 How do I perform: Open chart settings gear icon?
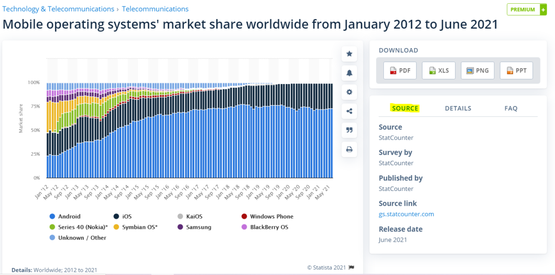tap(349, 92)
